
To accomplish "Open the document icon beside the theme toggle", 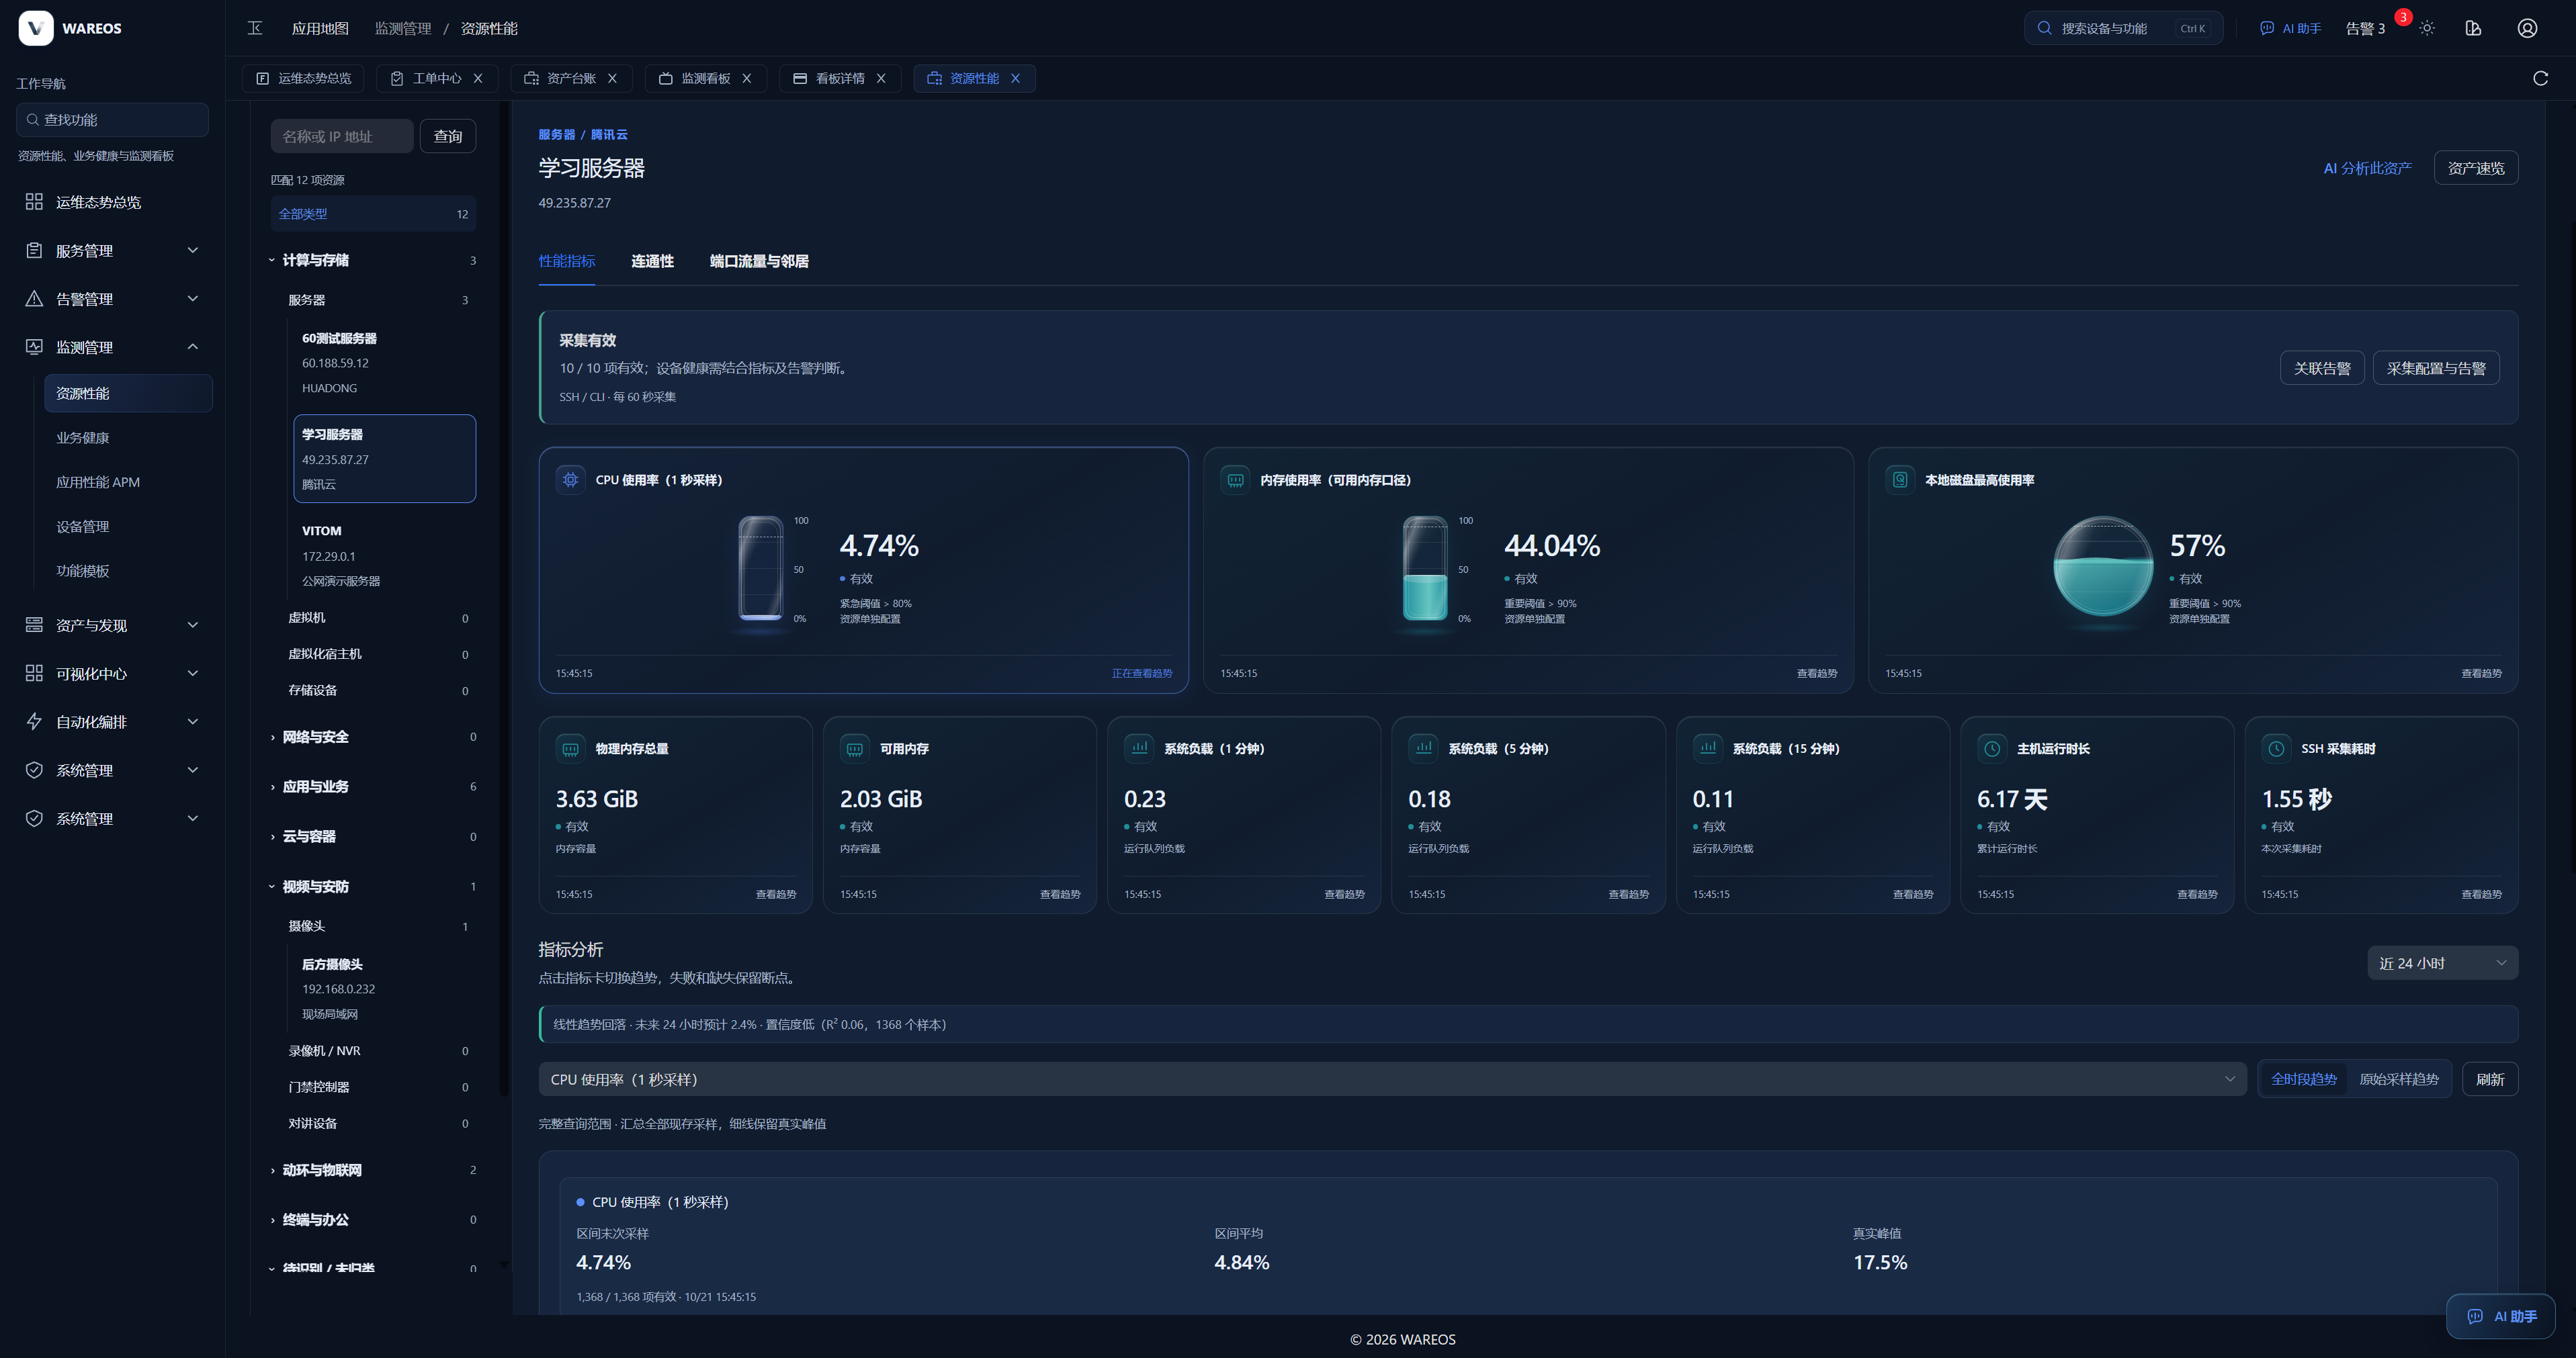I will coord(2473,28).
